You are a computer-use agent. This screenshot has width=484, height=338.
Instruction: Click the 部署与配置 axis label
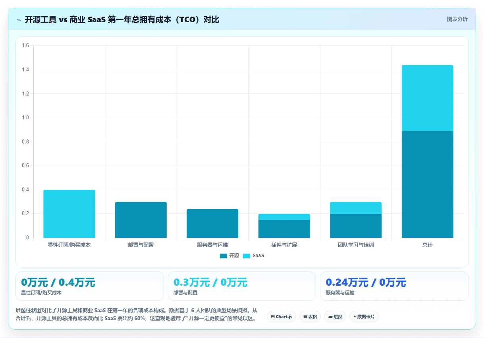[141, 245]
